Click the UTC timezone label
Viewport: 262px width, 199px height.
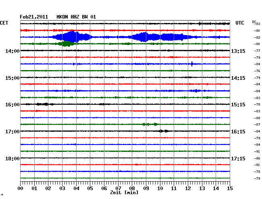(x=240, y=23)
